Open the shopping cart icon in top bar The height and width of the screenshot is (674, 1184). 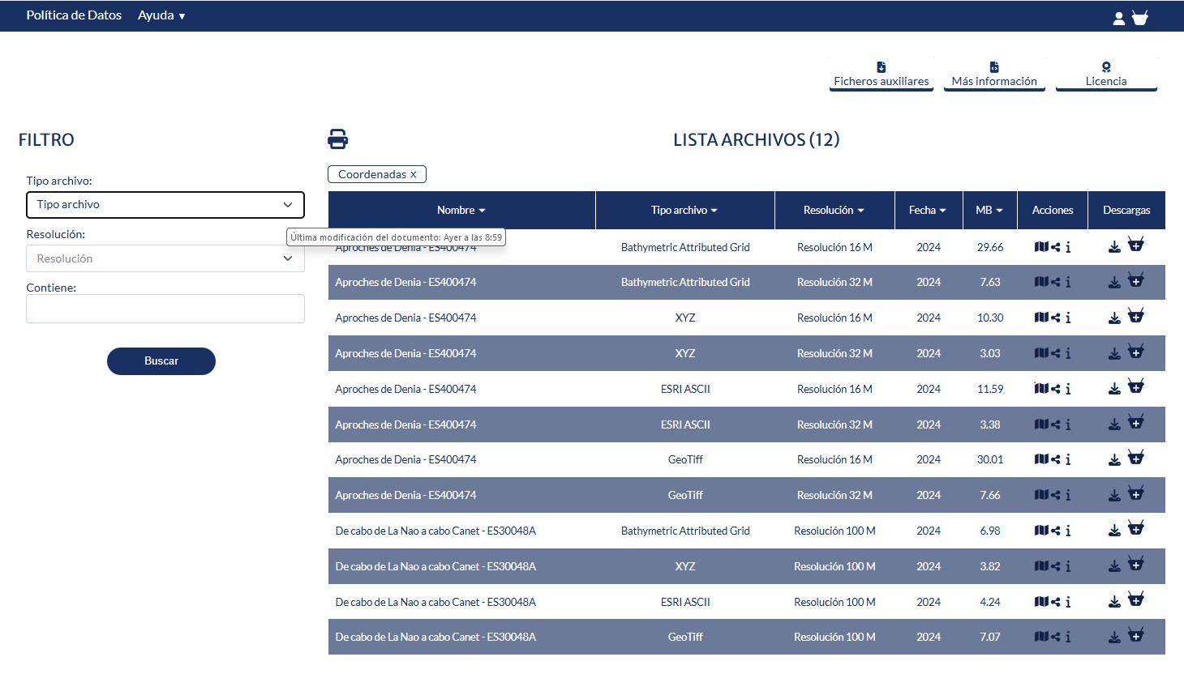[x=1140, y=16]
